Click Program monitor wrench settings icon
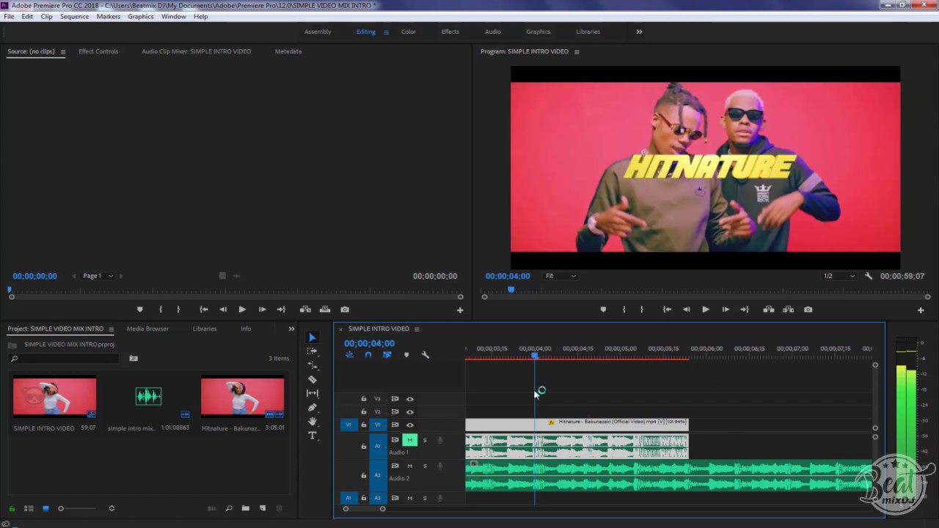The height and width of the screenshot is (528, 939). [x=869, y=276]
